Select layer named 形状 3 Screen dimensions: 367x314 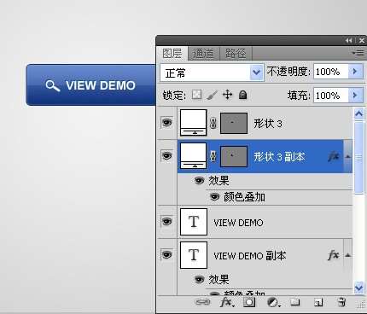coord(268,123)
